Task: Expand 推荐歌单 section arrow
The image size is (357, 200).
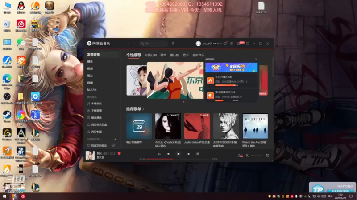Action: 143,109
